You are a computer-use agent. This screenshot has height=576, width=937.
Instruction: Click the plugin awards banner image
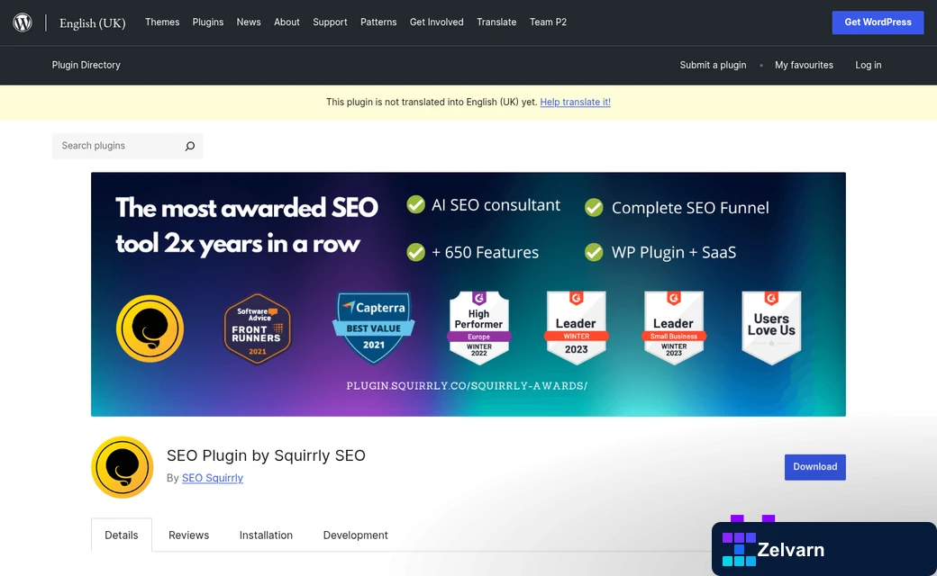pyautogui.click(x=468, y=294)
